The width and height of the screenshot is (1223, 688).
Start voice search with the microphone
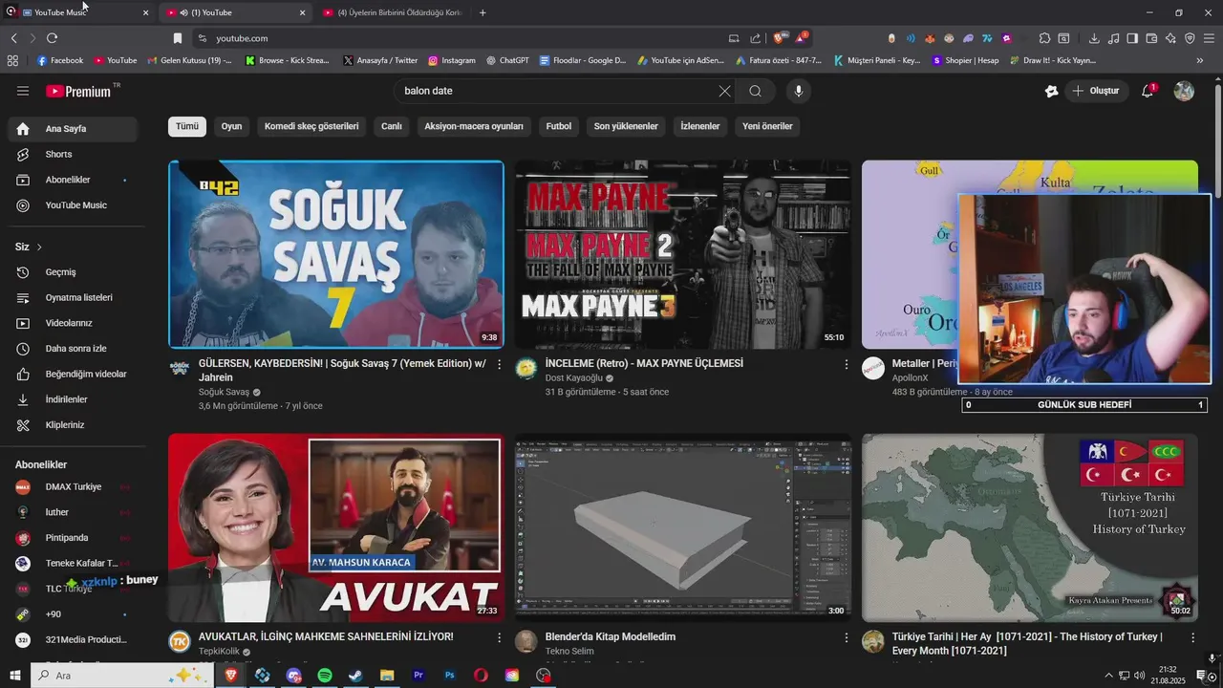[x=799, y=91]
